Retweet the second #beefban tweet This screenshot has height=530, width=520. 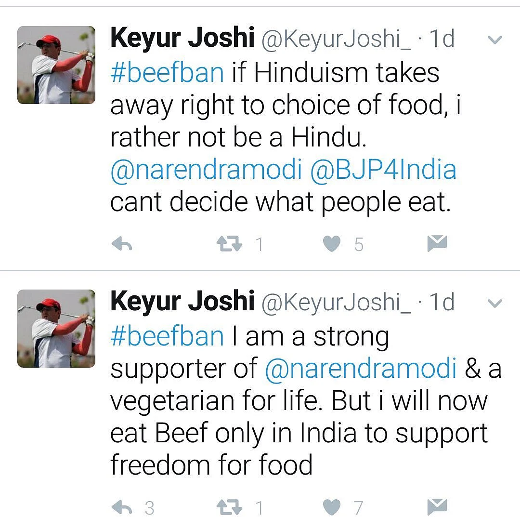tap(230, 507)
